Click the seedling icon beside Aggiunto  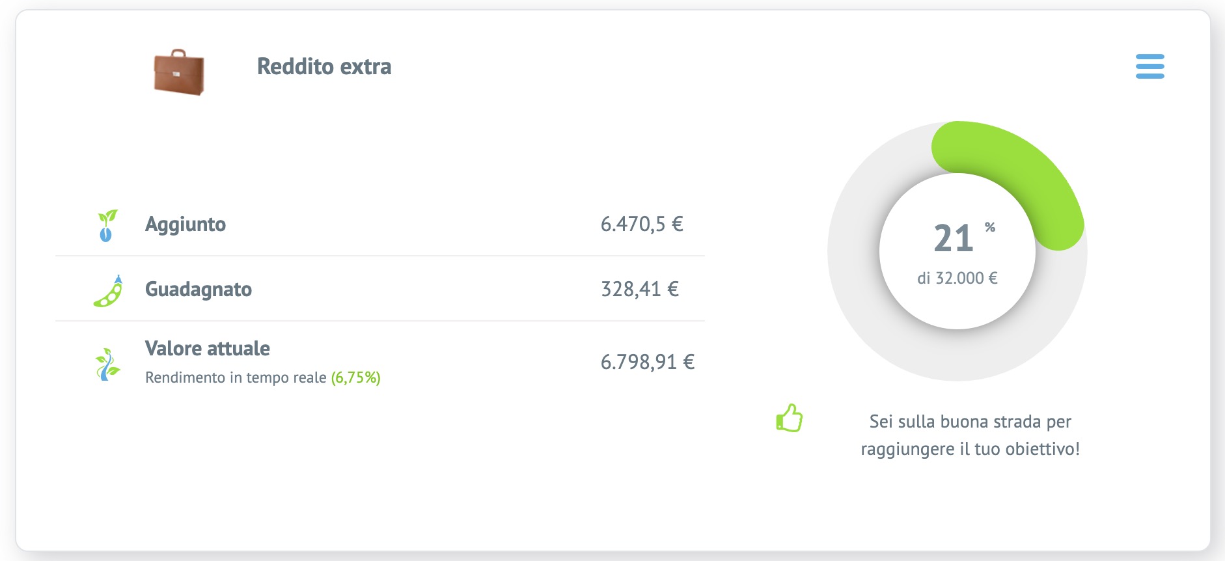point(107,225)
